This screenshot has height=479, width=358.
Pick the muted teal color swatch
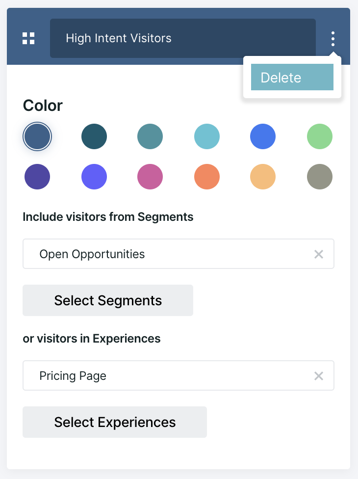point(150,136)
